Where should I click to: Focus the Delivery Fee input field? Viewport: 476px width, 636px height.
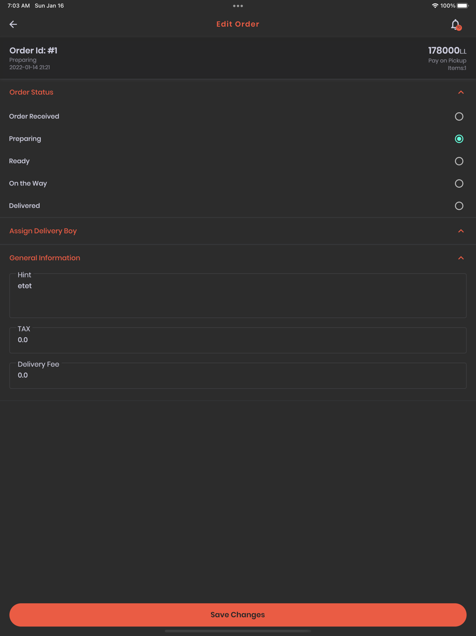[x=238, y=376]
